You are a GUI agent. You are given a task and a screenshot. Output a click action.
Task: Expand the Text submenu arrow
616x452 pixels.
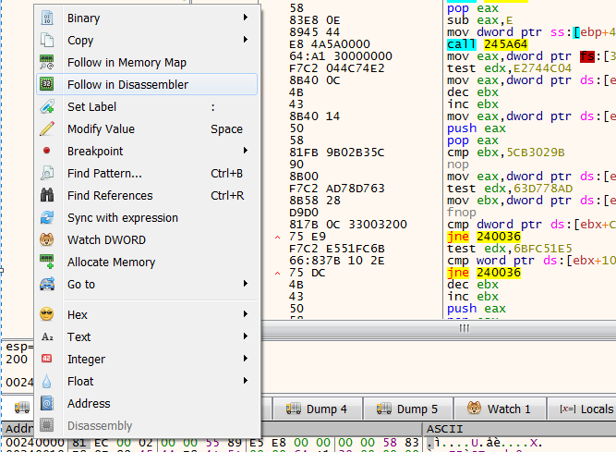(x=246, y=336)
